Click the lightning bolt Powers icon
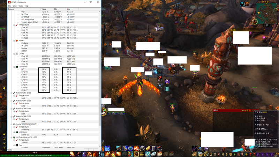 17,40
